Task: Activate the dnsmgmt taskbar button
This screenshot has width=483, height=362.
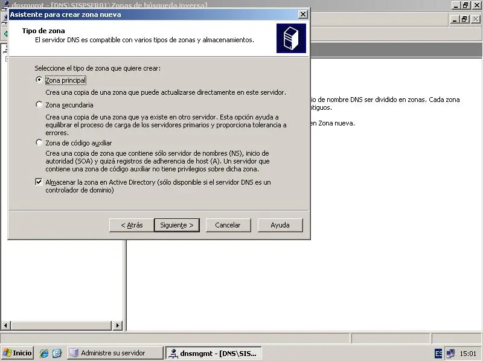Action: 214,353
